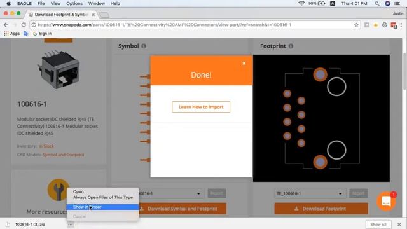Click the site info icon in address bar
This screenshot has width=407, height=229.
pos(34,25)
